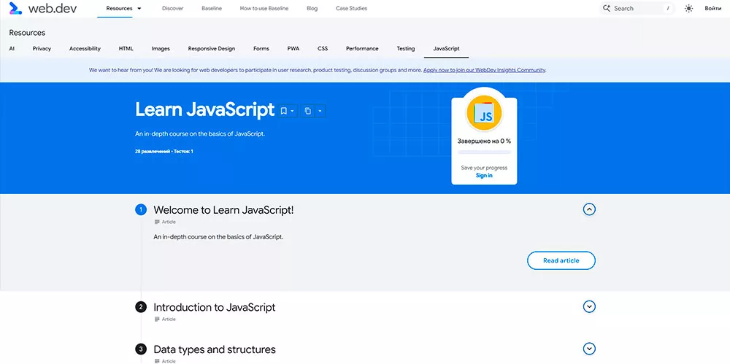Open the Baseline nav item
Screen dimensions: 730x364
(212, 8)
